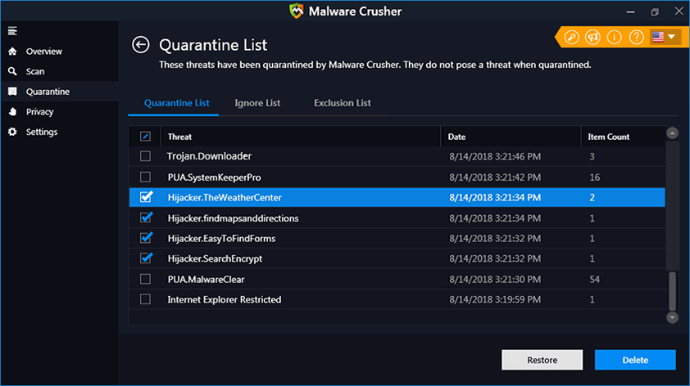
Task: Click item count 3 for Trojan.Downloader
Action: point(592,156)
